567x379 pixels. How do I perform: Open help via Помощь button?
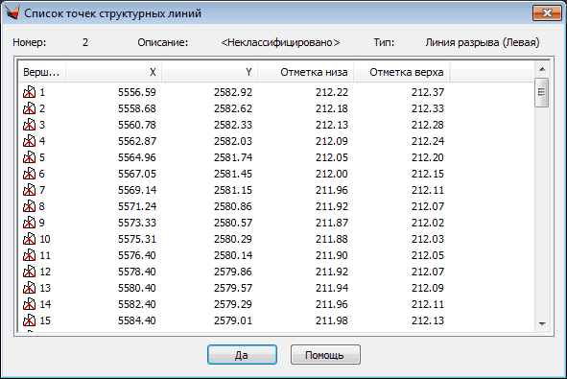point(325,355)
